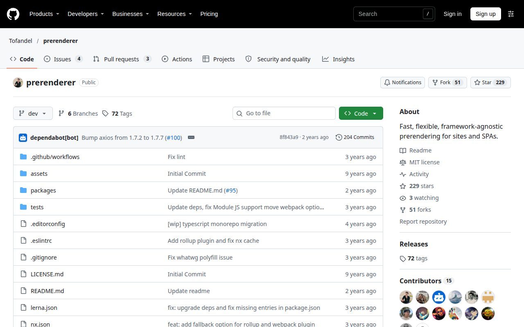This screenshot has width=524, height=327.
Task: Open Notifications for this repository
Action: coord(402,83)
